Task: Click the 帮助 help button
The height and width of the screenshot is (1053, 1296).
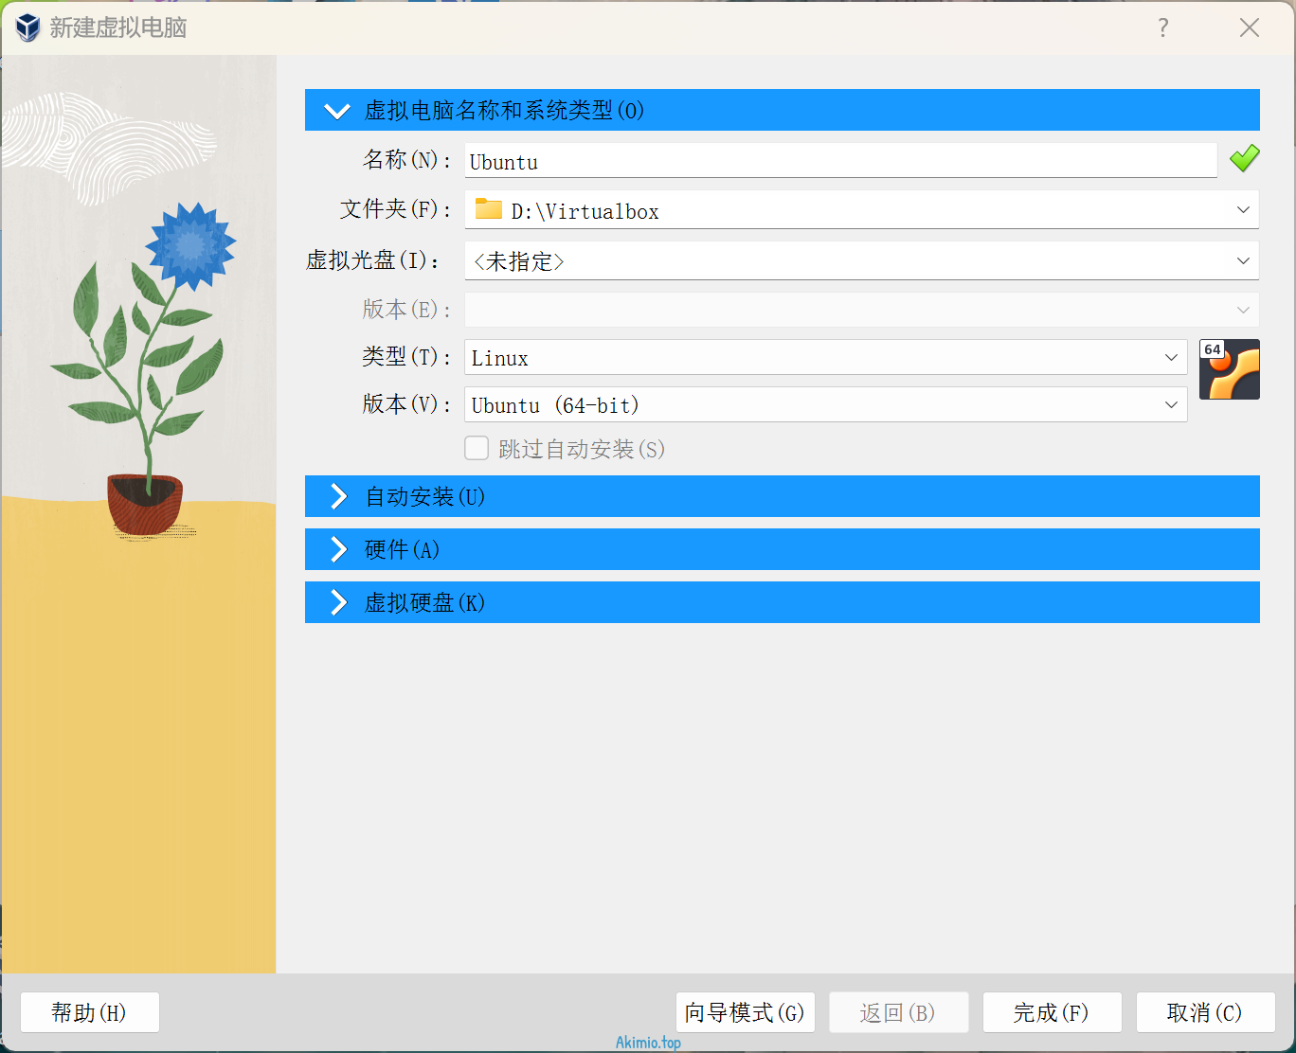Action: 89,1012
